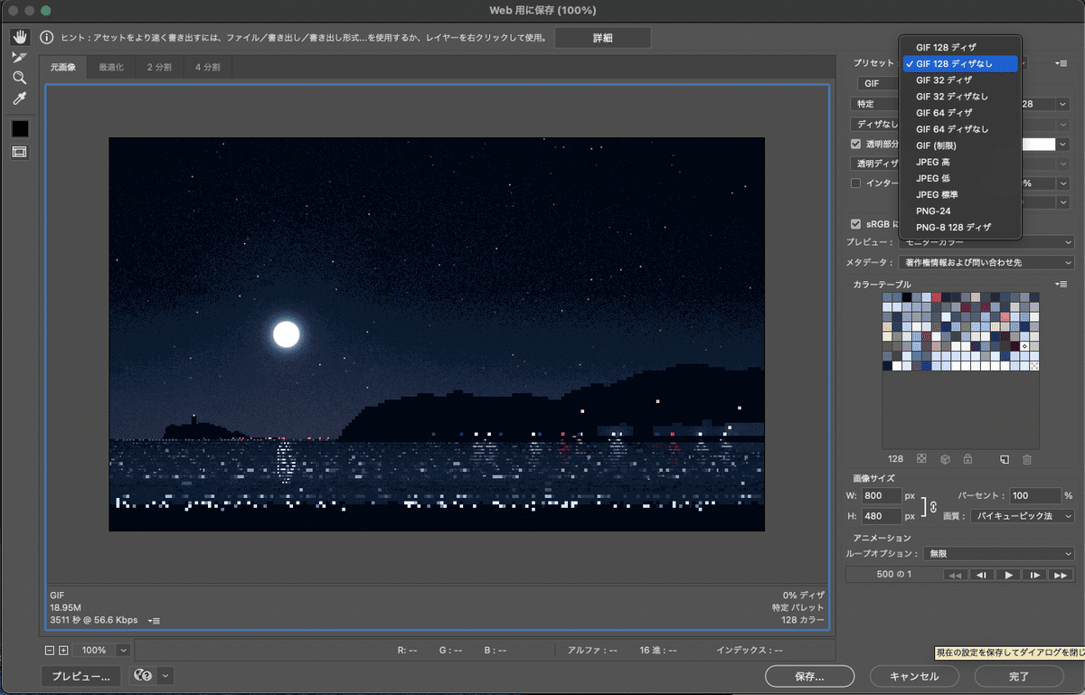Click the プレビュー... button
The height and width of the screenshot is (695, 1085).
coord(80,676)
